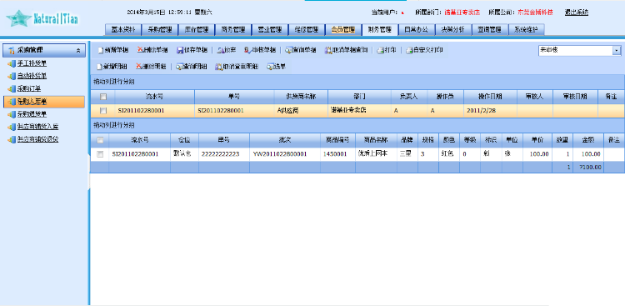Open the 供应商赠送入库 sidebar link
The width and height of the screenshot is (625, 306).
point(37,128)
